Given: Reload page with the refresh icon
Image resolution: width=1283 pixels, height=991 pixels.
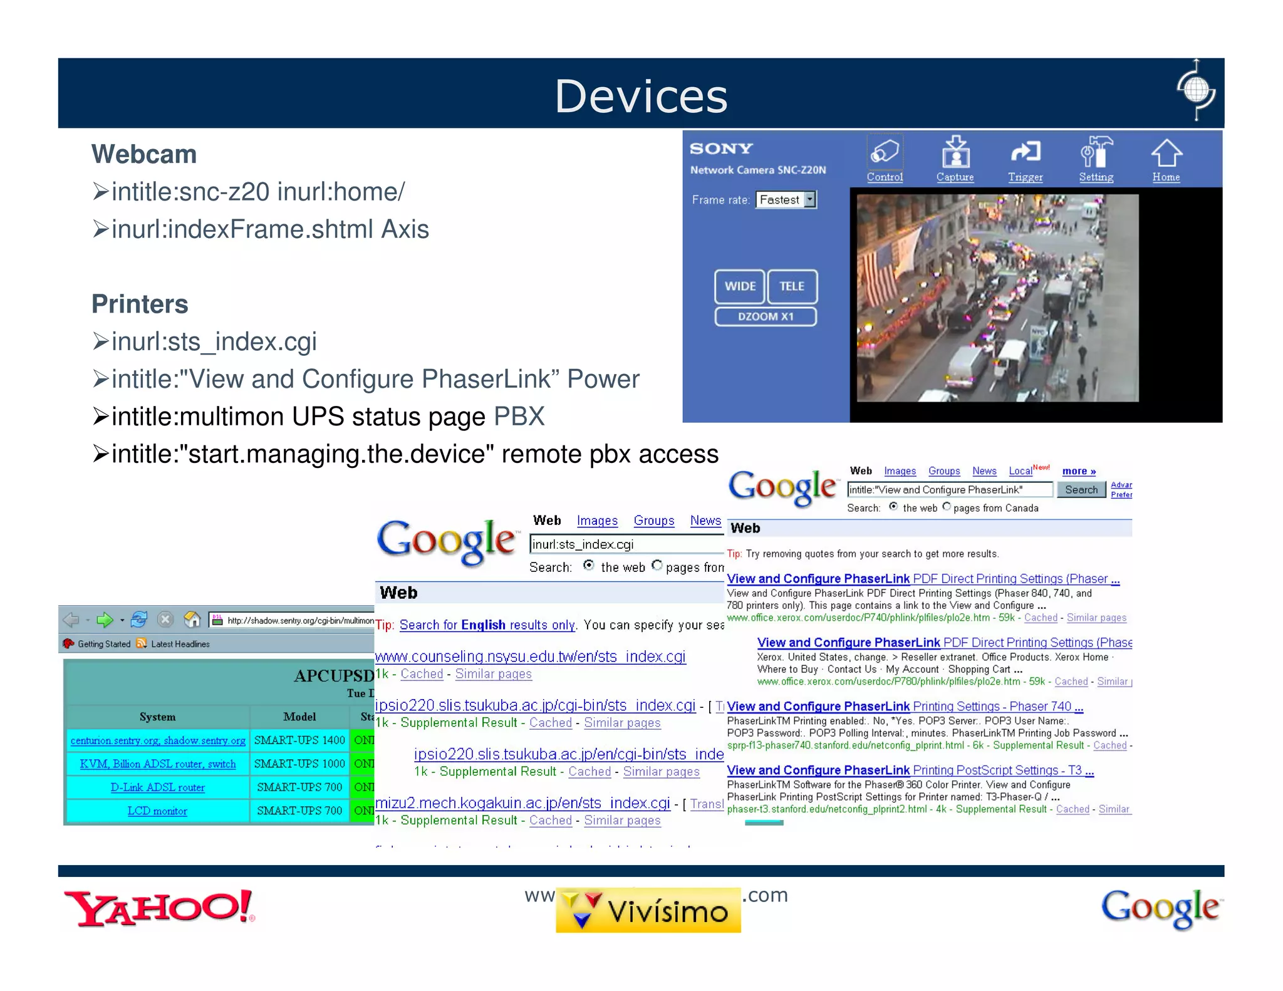Looking at the screenshot, I should 139,620.
